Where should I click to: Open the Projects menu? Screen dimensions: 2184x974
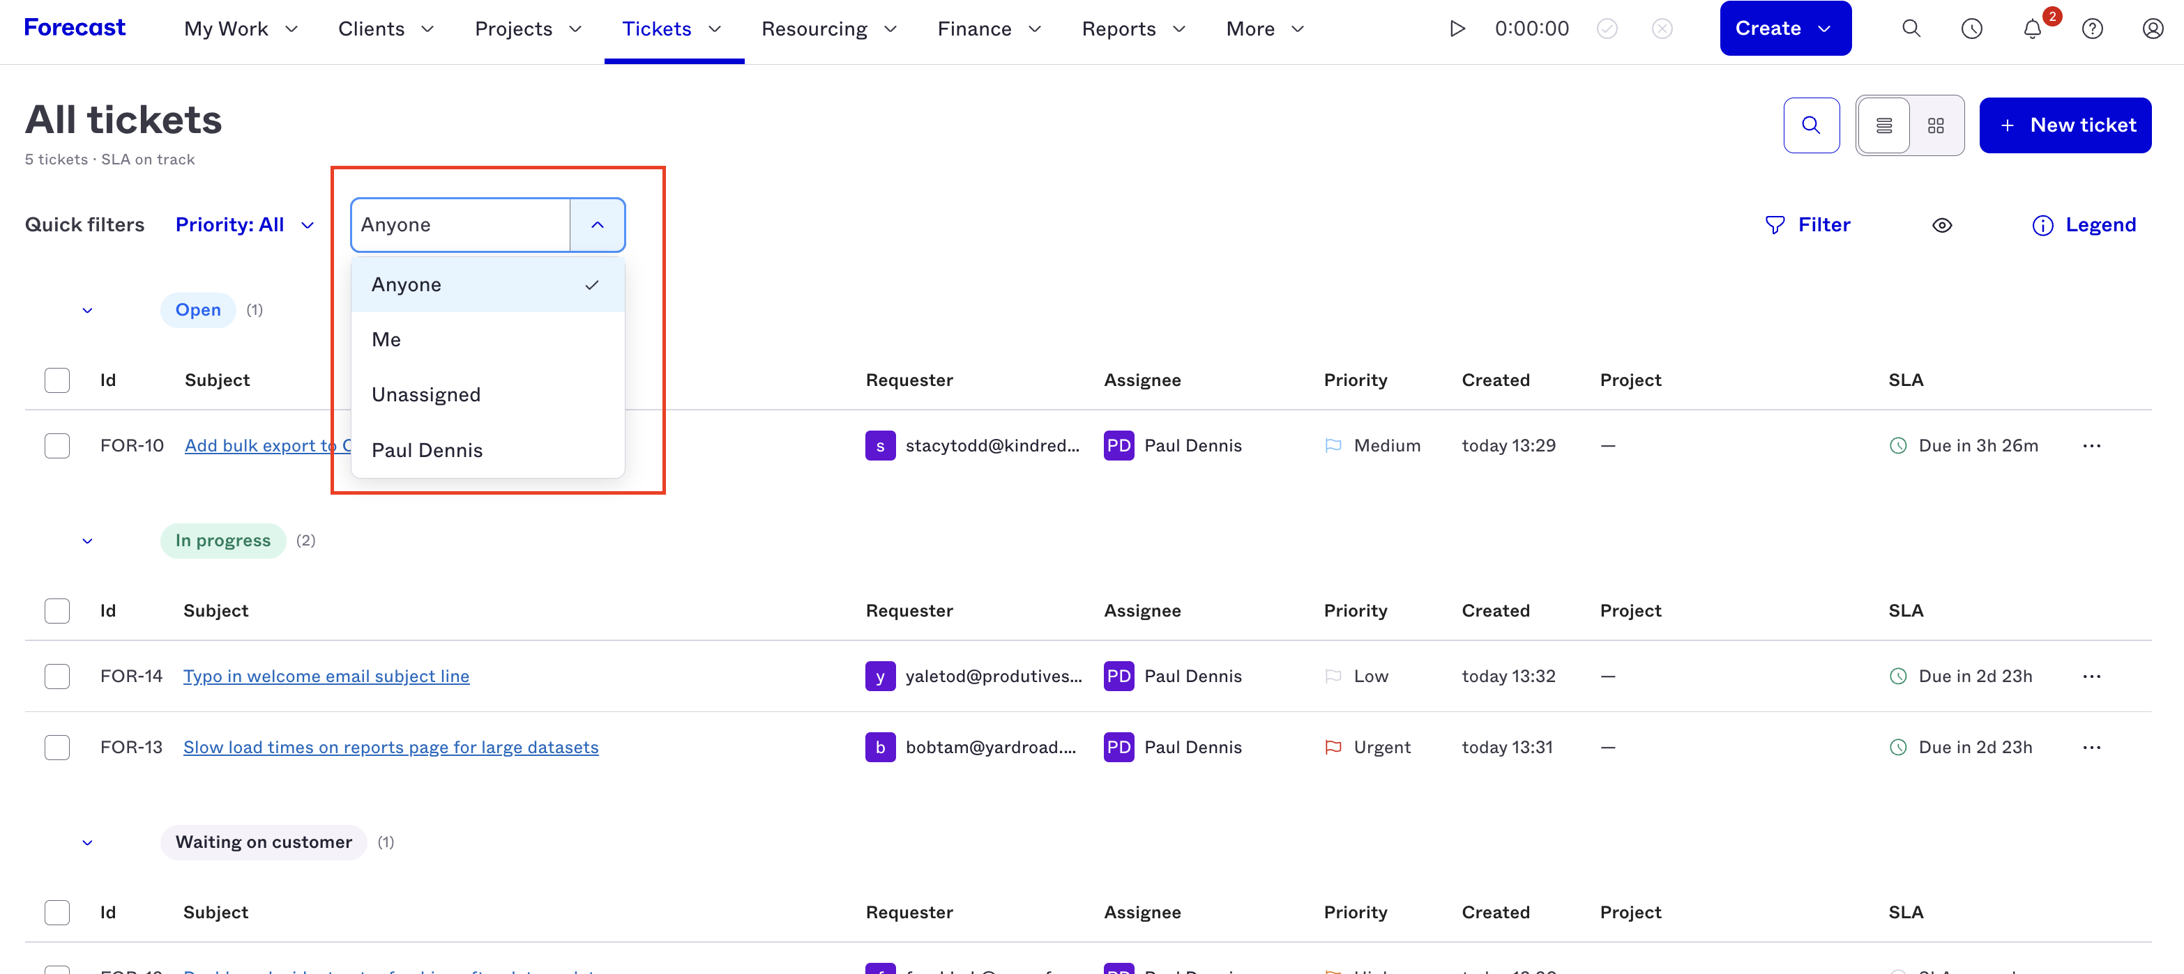pos(528,29)
